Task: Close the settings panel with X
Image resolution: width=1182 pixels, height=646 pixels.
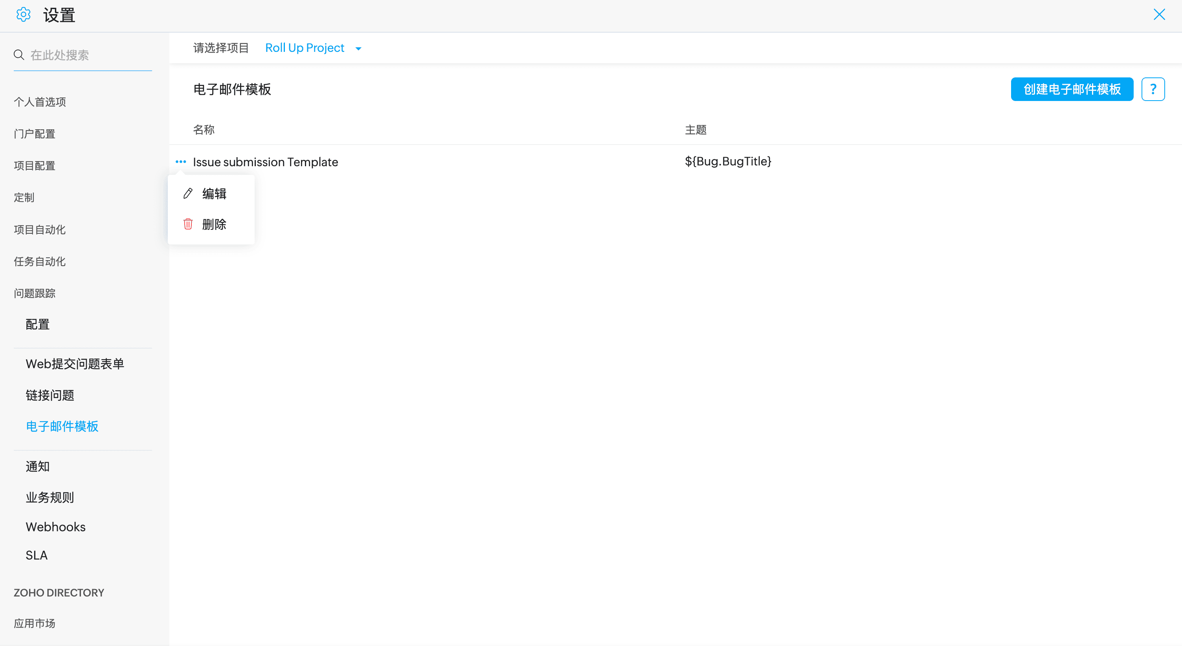Action: [x=1159, y=15]
